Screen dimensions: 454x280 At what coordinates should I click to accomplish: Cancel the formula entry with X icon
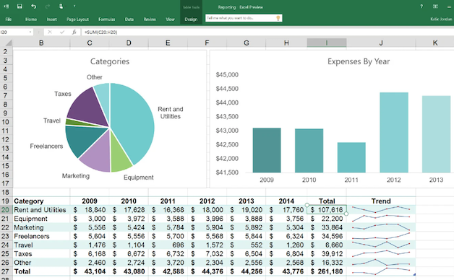tap(49, 32)
